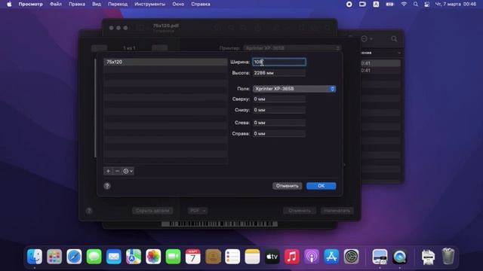Viewport: 483px width, 271px height.
Task: Open Calendar from the Dock
Action: pyautogui.click(x=193, y=257)
